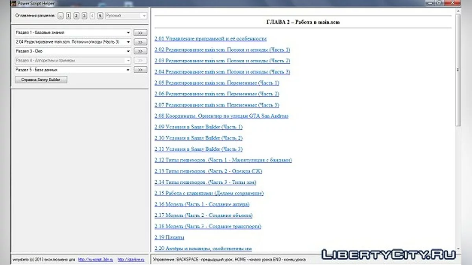Open the Раздел 5 - База данных dropdown

tap(128, 69)
